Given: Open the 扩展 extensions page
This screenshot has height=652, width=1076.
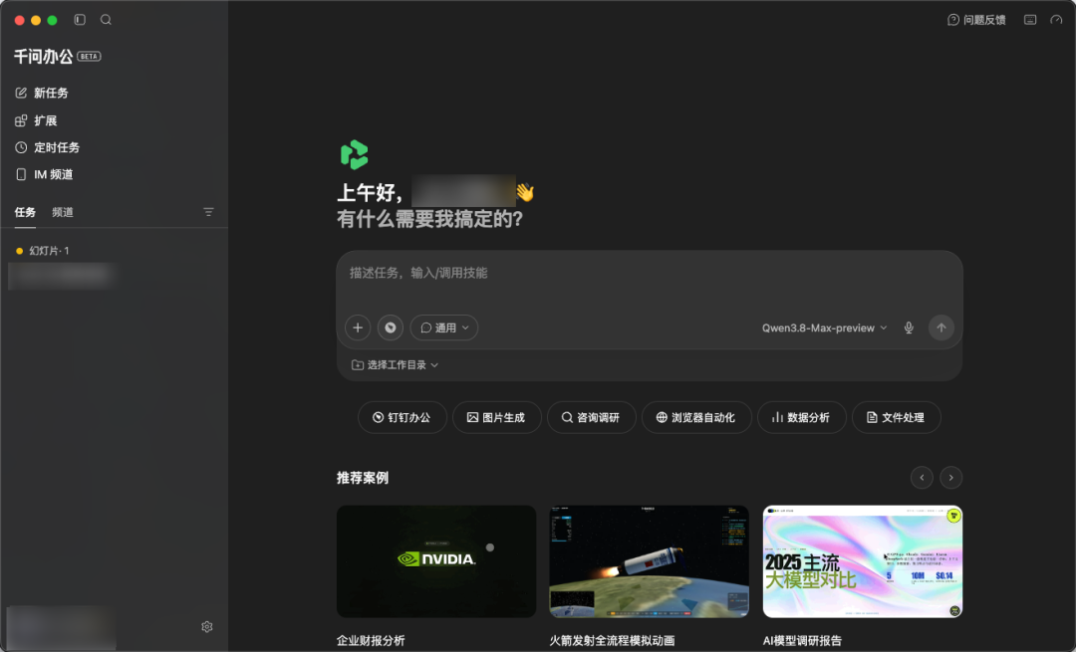Looking at the screenshot, I should pyautogui.click(x=36, y=120).
